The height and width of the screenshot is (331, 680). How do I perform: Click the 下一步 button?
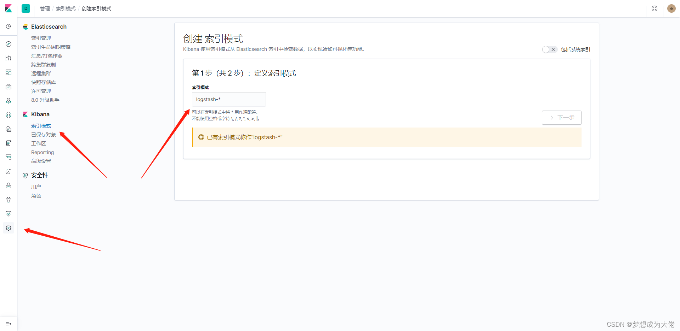coord(561,117)
